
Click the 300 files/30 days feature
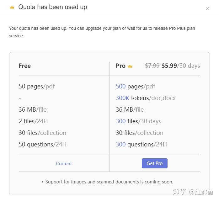(x=138, y=121)
